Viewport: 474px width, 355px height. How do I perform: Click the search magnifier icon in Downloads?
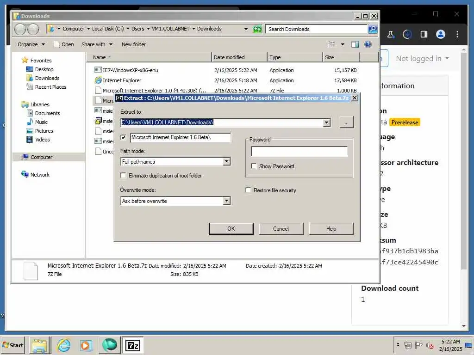coord(373,29)
